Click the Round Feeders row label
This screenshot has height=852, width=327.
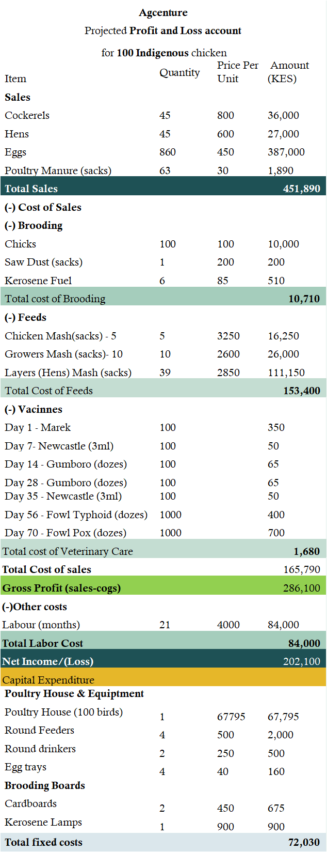coord(39,730)
